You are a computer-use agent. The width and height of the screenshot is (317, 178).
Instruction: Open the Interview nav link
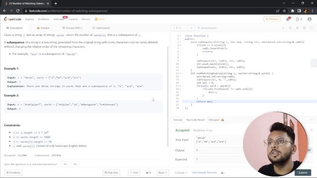pyautogui.click(x=58, y=19)
